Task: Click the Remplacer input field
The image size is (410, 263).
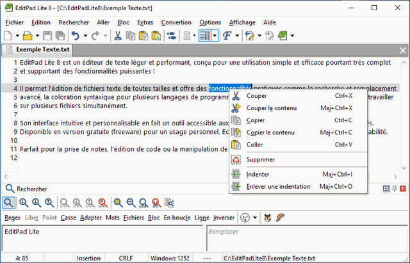Action: 307,238
